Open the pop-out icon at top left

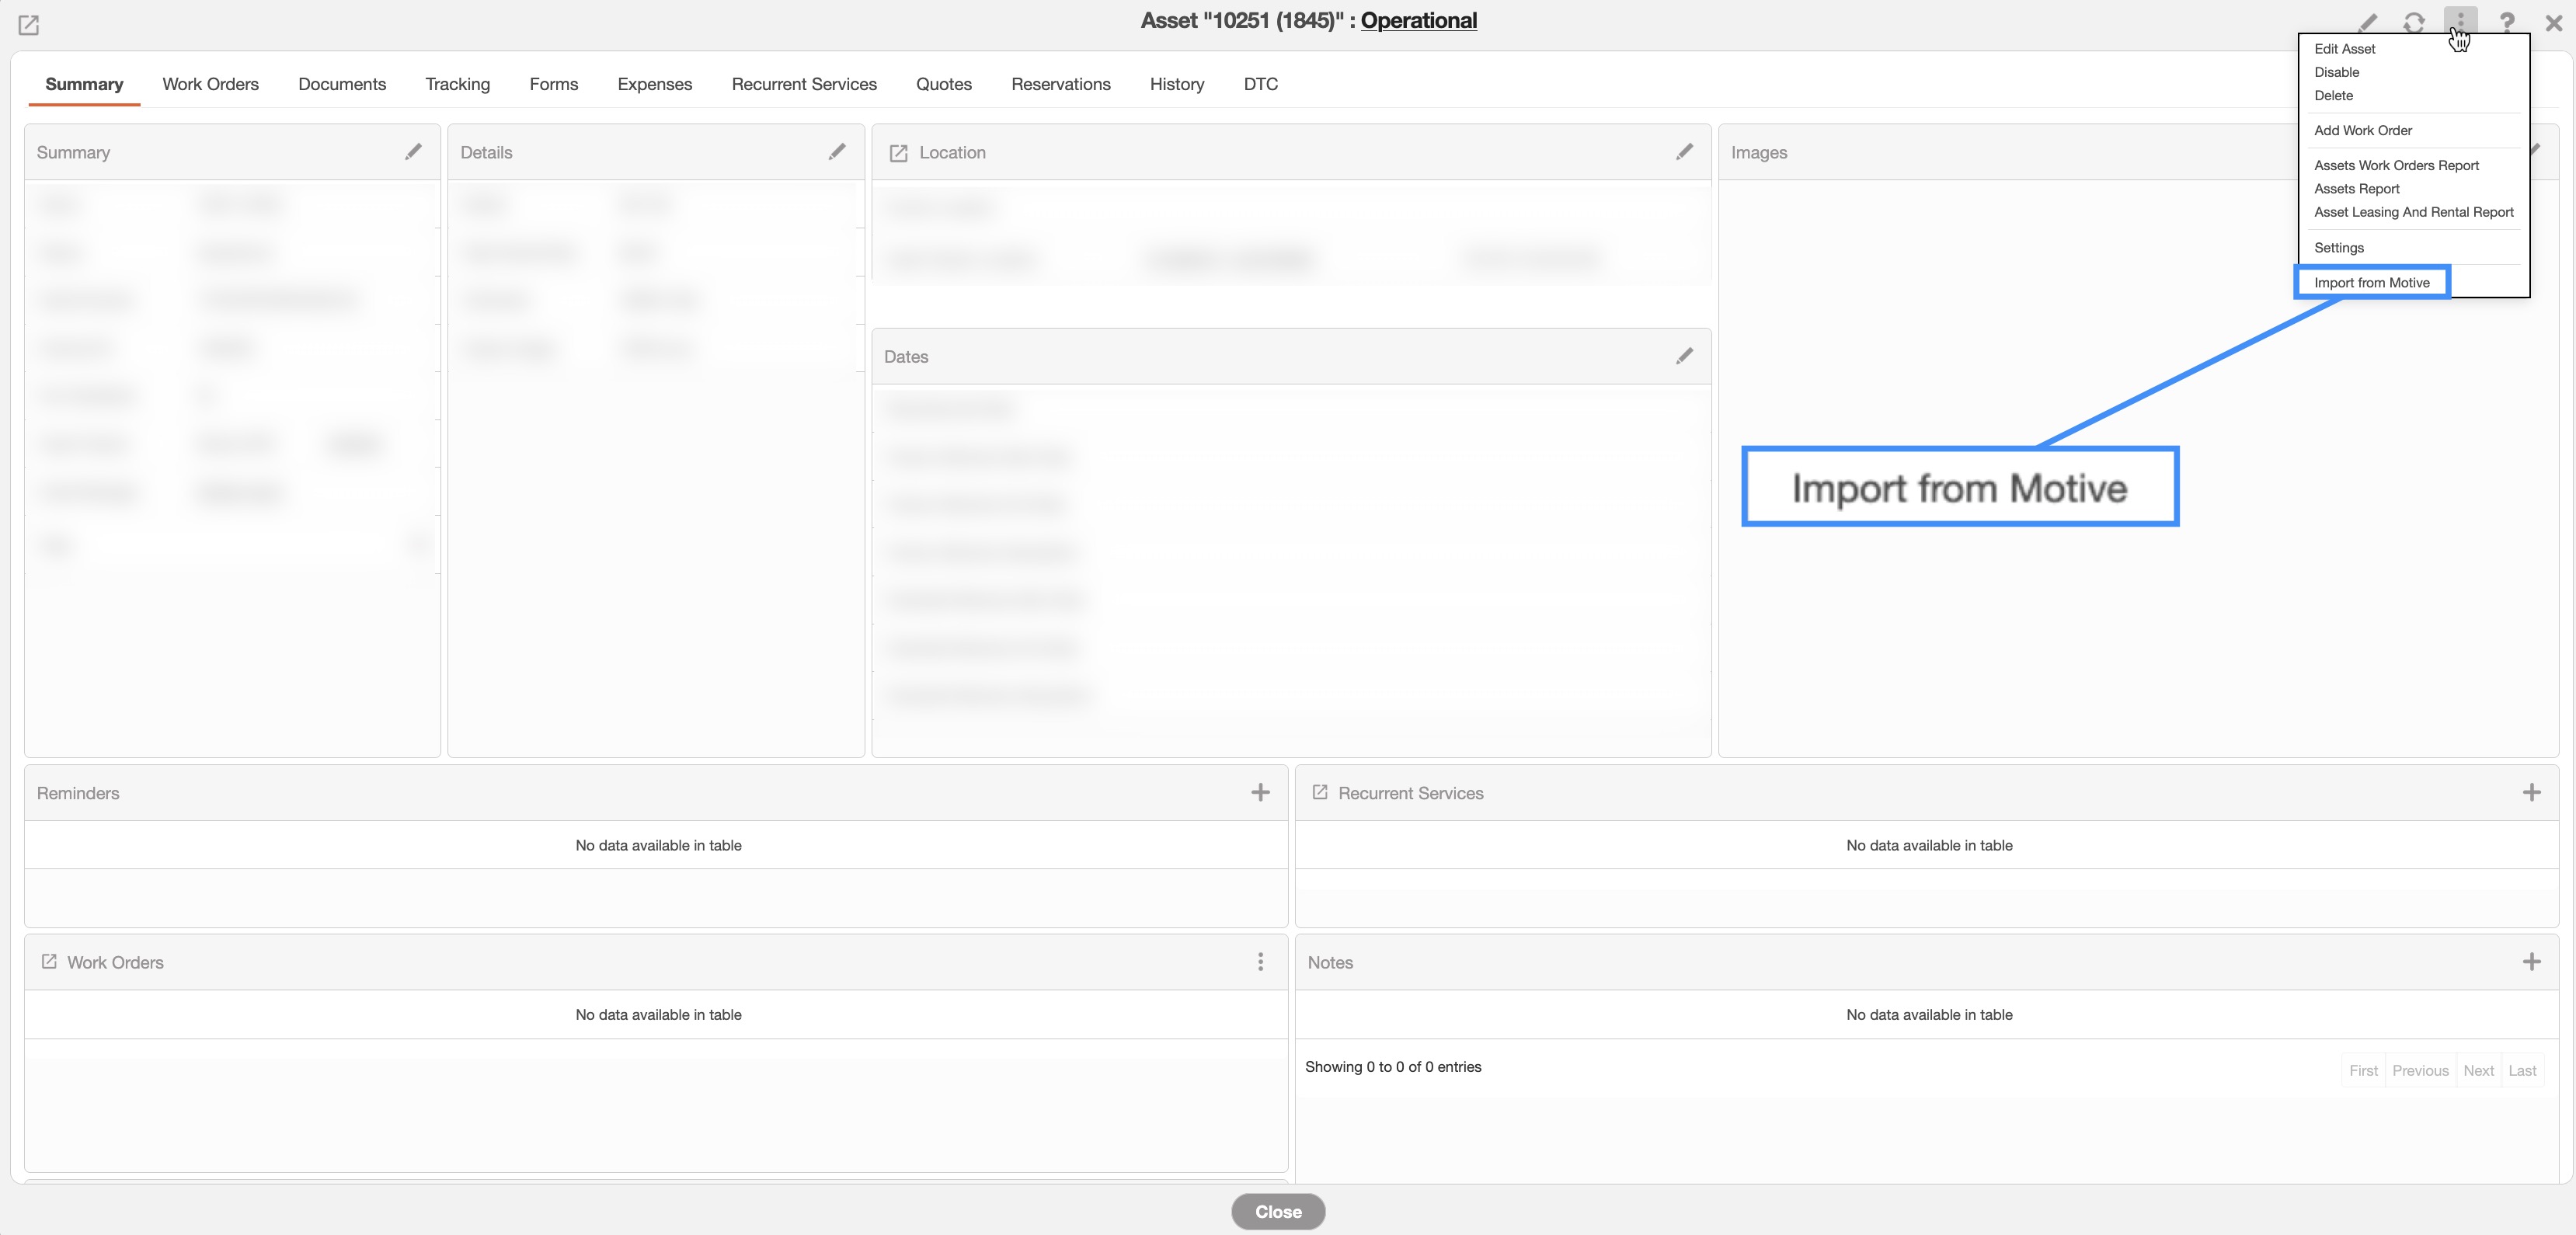point(28,25)
